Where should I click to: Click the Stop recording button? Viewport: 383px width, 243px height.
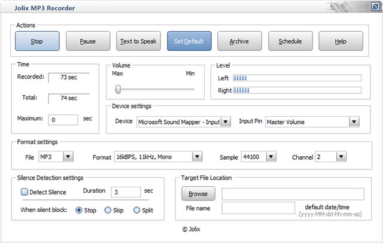tap(37, 41)
